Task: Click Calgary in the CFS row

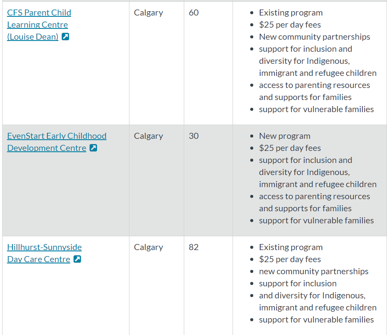Action: pos(148,13)
